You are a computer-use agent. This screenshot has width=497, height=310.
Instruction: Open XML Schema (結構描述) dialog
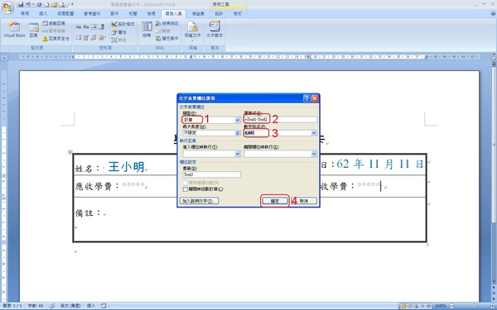(x=167, y=23)
